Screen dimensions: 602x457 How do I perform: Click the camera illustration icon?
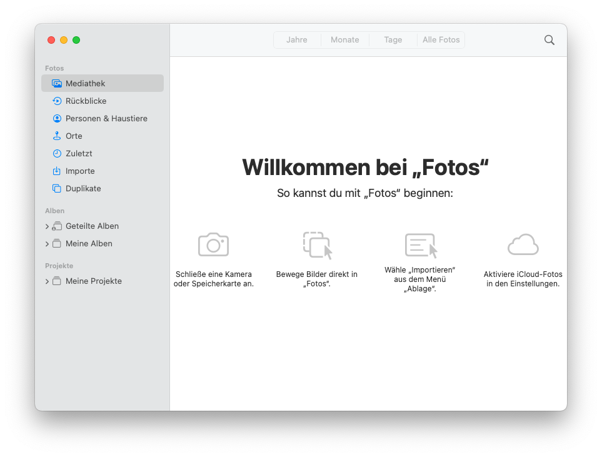pos(213,244)
